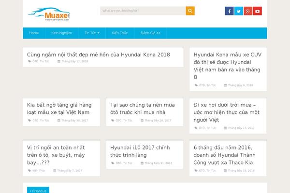Screen dimensions: 290x193
Task: Click the calendar icon under Đi xe hơi dưới trời mưa post
Action: pos(225,128)
